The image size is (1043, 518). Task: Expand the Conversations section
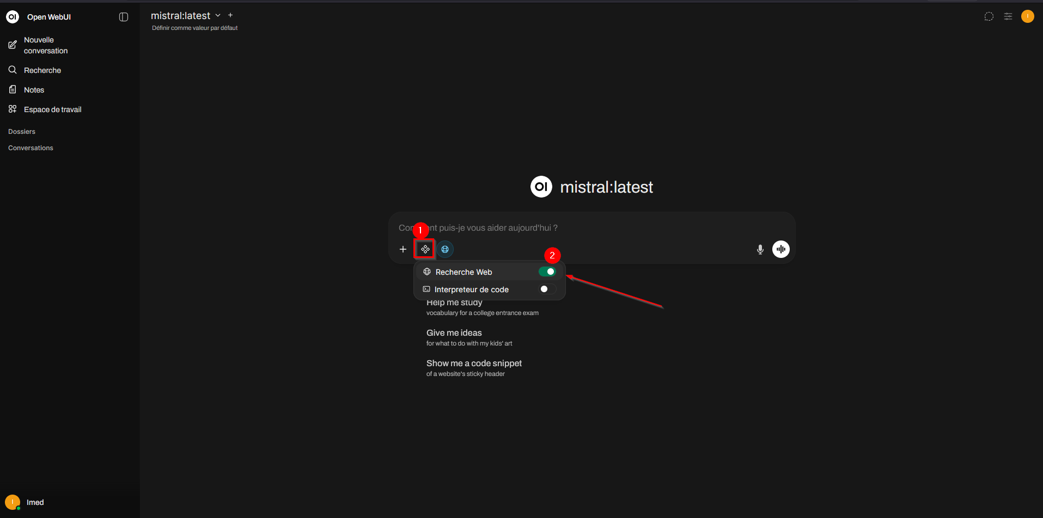[x=31, y=147]
